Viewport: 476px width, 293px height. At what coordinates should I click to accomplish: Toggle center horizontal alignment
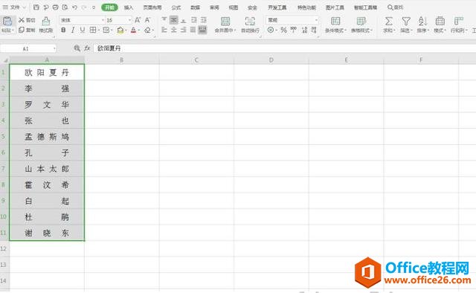click(173, 30)
